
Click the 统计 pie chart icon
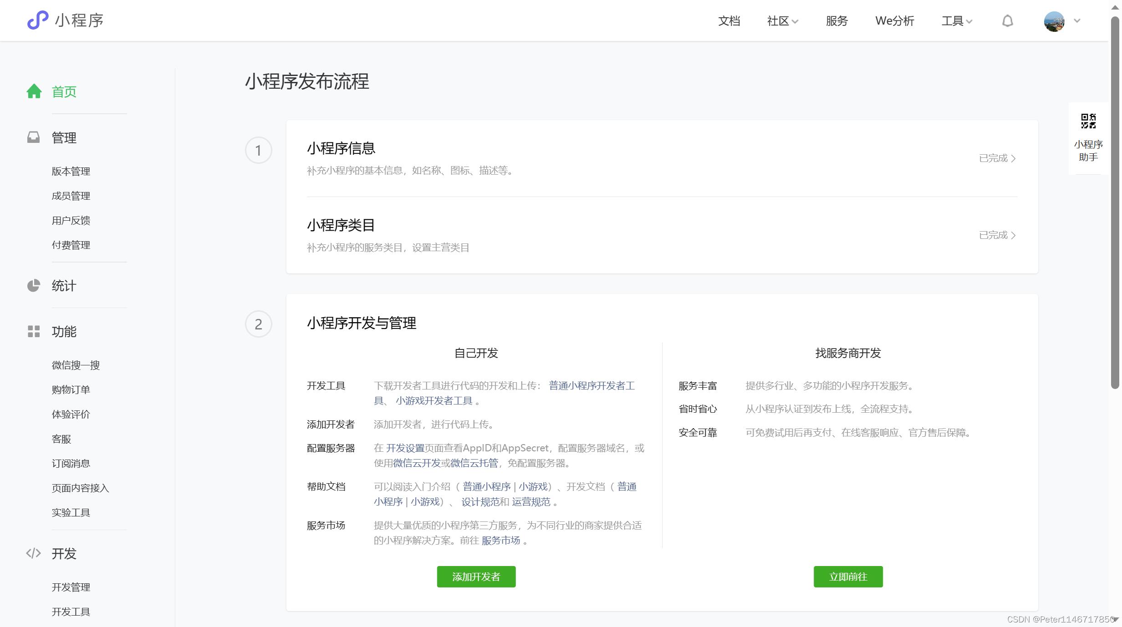(x=34, y=286)
